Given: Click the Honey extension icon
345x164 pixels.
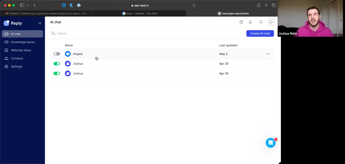Looking at the screenshot, I should pos(71,5).
